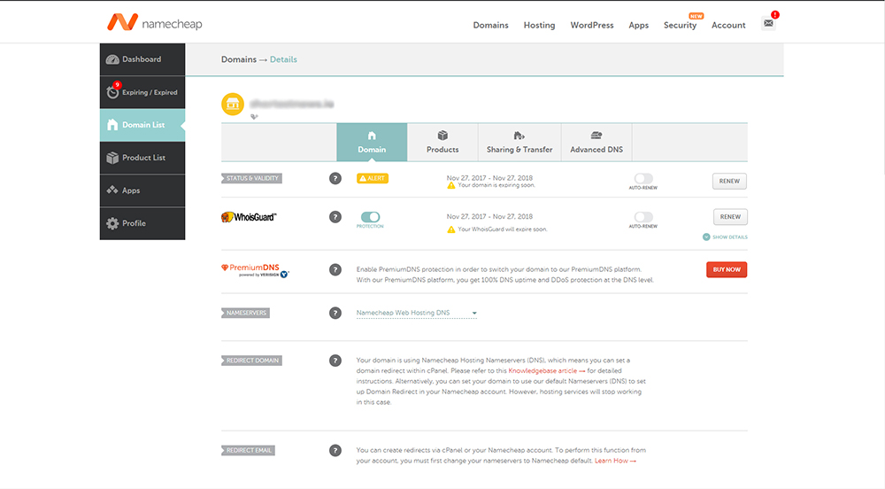The width and height of the screenshot is (885, 489).
Task: Click the yellow ALERT status badge
Action: 373,178
